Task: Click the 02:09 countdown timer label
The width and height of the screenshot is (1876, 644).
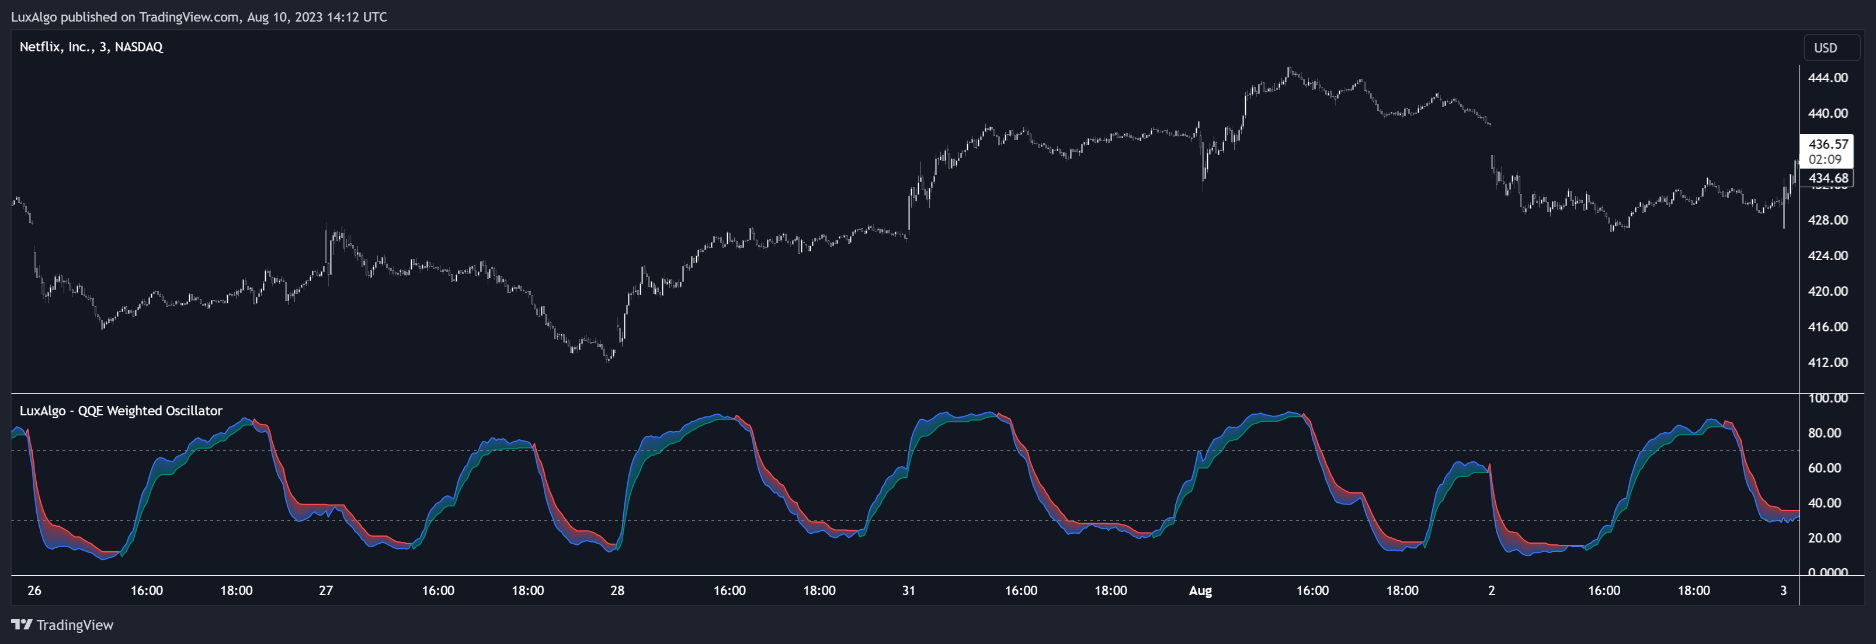Action: 1825,159
